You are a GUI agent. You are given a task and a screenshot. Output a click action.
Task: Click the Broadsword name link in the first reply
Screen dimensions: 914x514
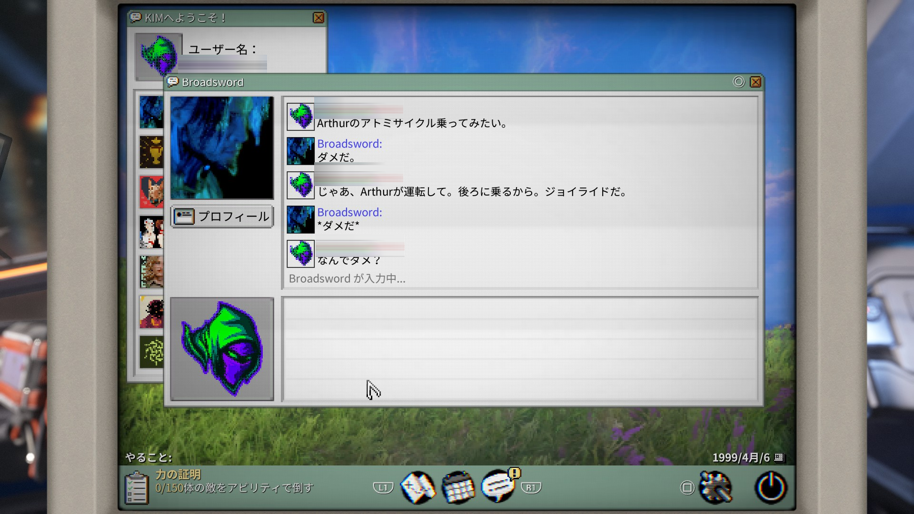coord(349,144)
